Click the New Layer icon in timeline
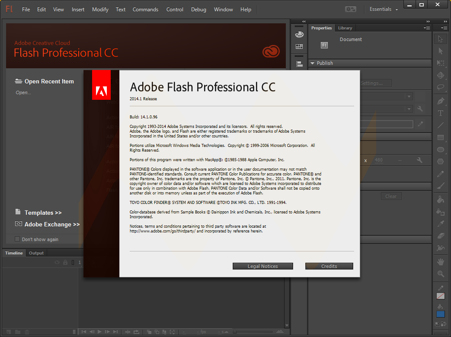Screen dimensions: 451x337 tap(8, 332)
